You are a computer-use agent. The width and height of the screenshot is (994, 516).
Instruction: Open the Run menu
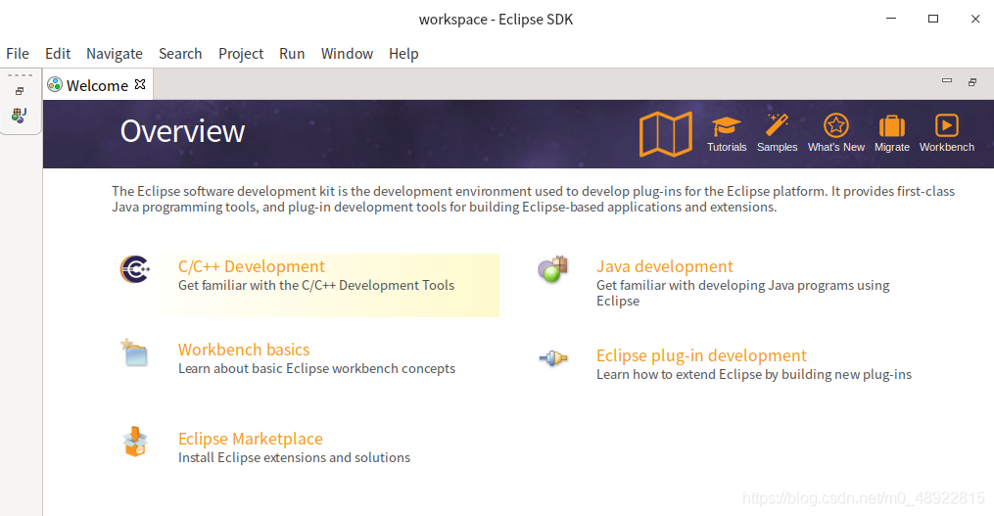(292, 54)
